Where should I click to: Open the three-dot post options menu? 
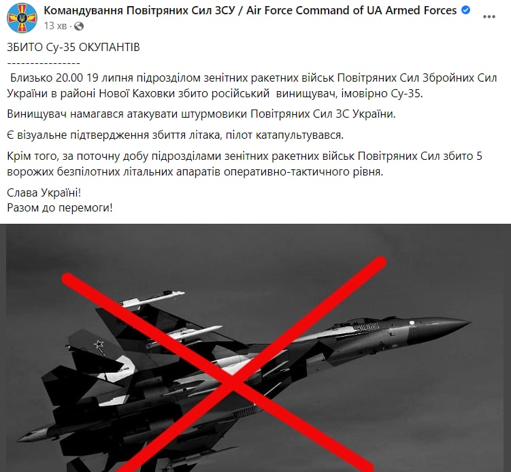[489, 17]
